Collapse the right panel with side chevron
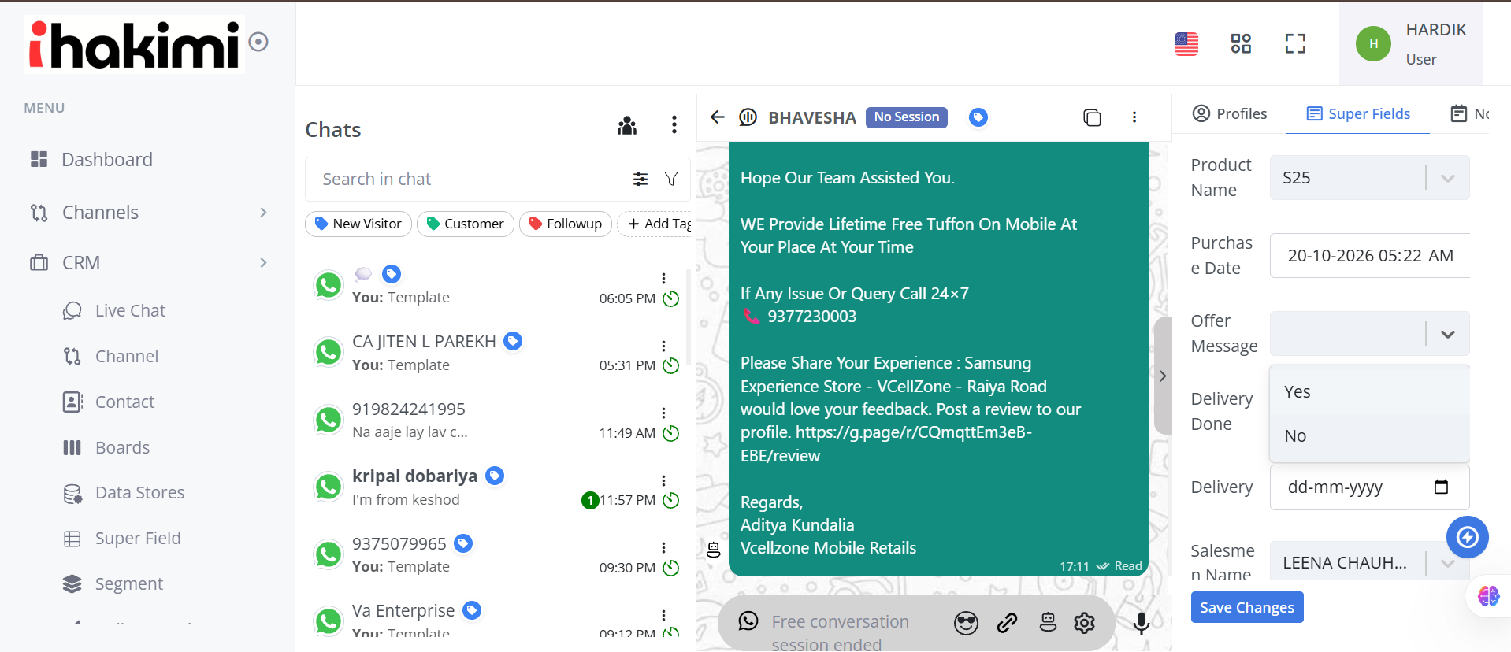This screenshot has width=1511, height=652. click(1163, 376)
